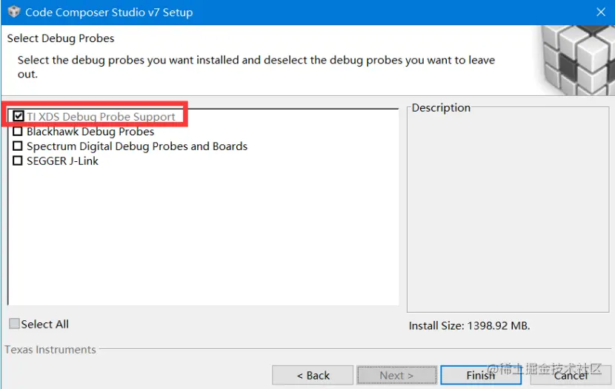Click the 'Install Size: 1398.92 MB.' text
The height and width of the screenshot is (389, 615).
tap(469, 325)
